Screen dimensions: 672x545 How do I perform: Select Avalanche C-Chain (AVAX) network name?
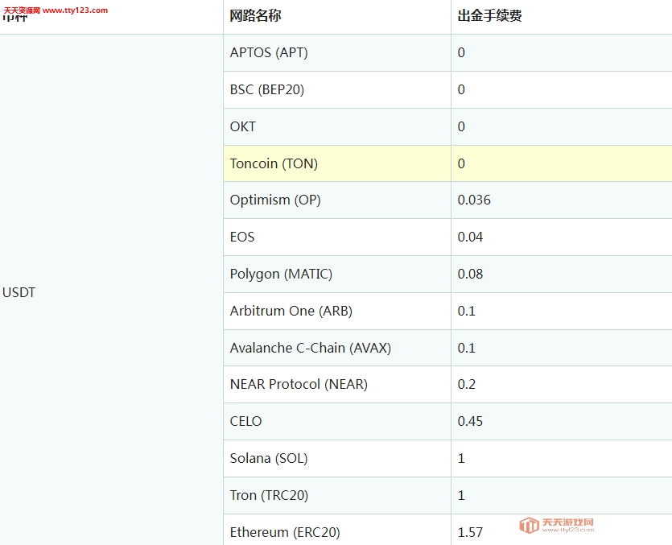[311, 348]
